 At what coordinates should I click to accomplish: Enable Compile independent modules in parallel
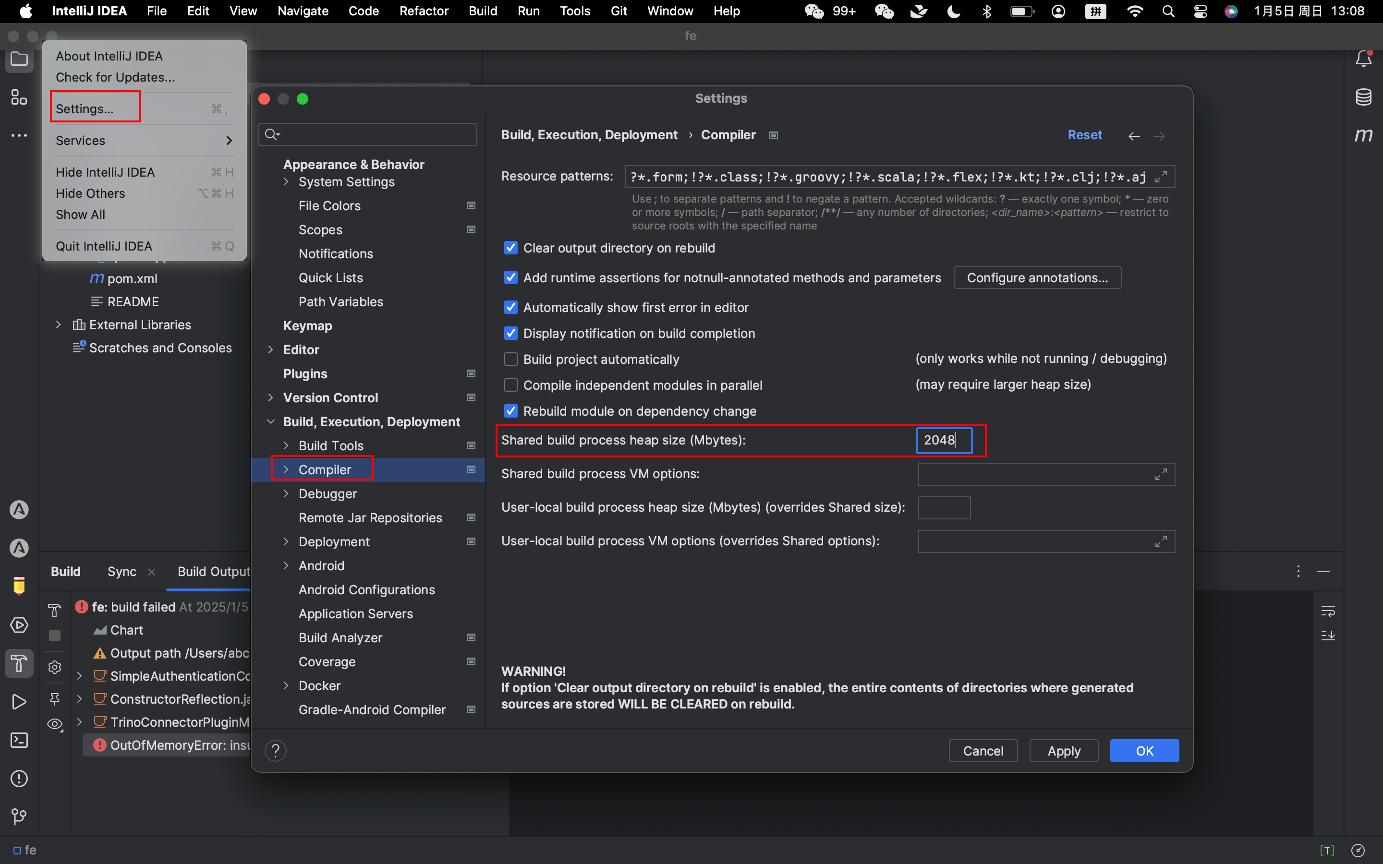511,385
